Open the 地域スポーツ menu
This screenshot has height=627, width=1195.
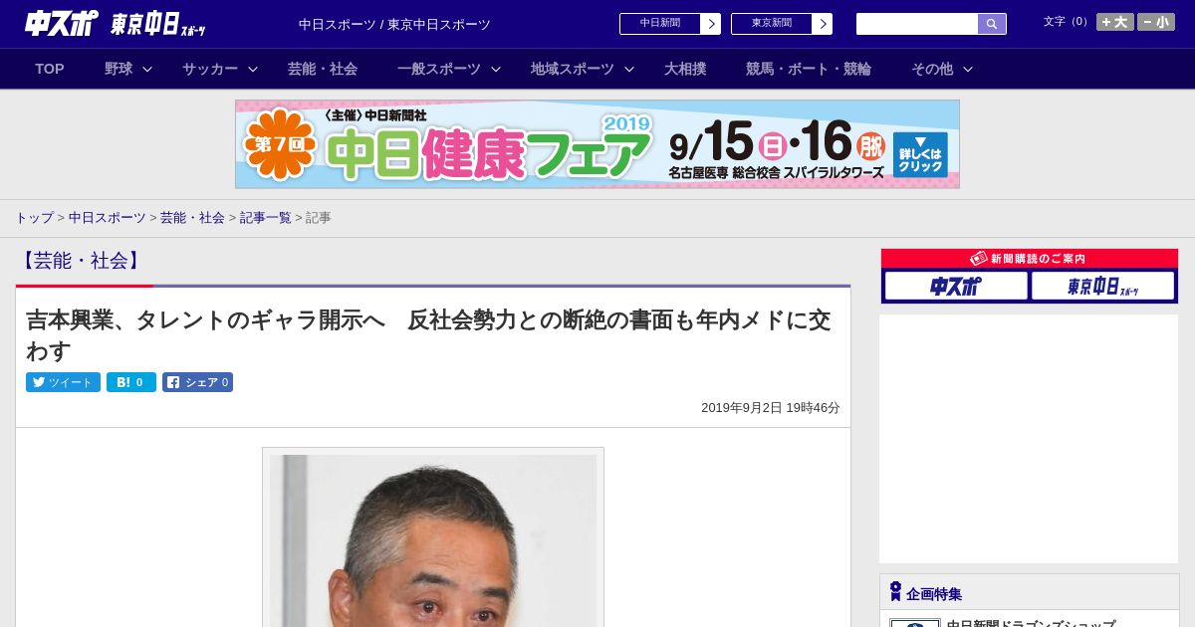pyautogui.click(x=573, y=69)
